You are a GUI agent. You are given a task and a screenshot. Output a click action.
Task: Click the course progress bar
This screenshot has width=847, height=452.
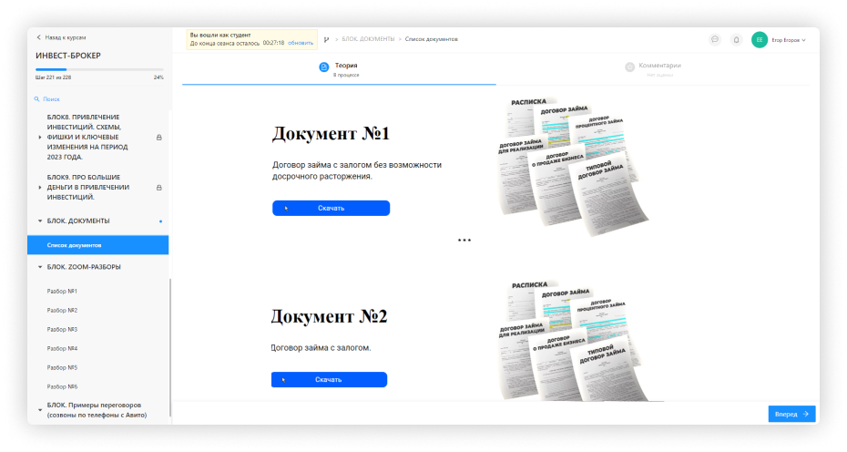point(99,69)
